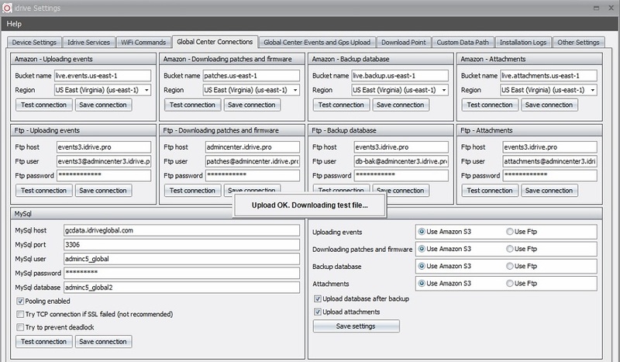Viewport: 620px width, 362px height.
Task: Click the idrive Settings title bar icon
Action: click(7, 7)
